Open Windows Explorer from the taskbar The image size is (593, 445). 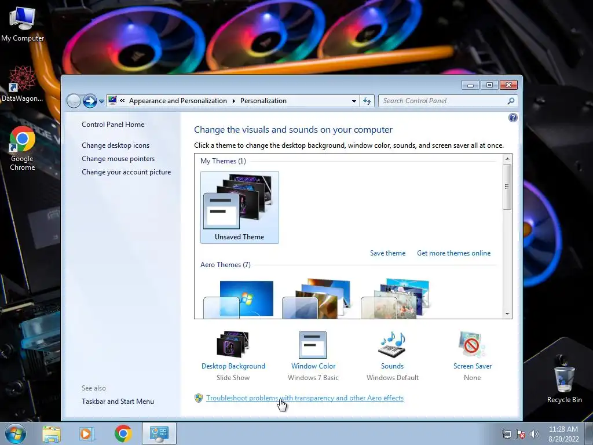pos(52,433)
